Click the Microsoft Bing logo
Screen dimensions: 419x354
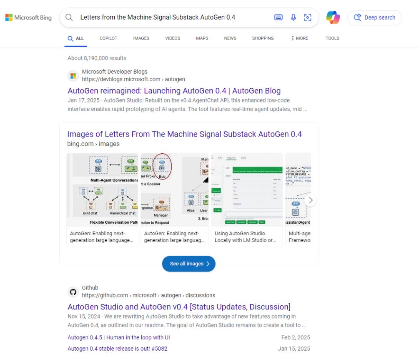(29, 17)
